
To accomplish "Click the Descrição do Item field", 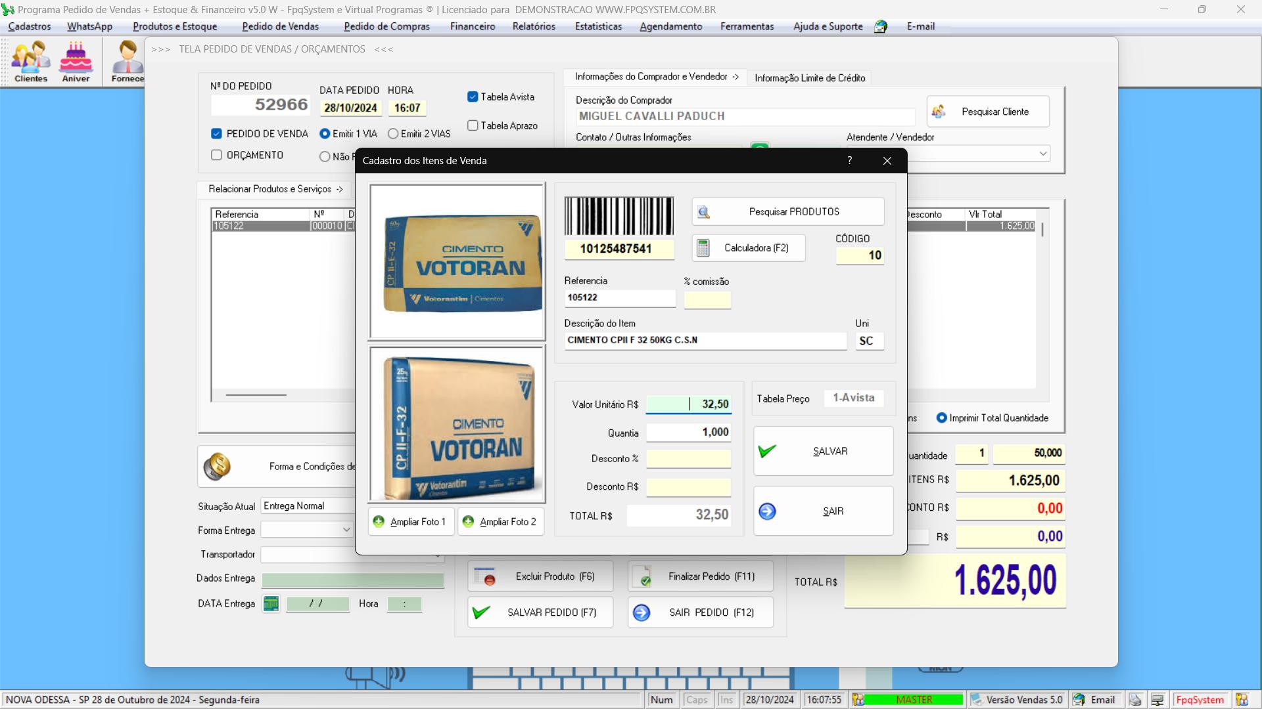I will click(x=706, y=340).
